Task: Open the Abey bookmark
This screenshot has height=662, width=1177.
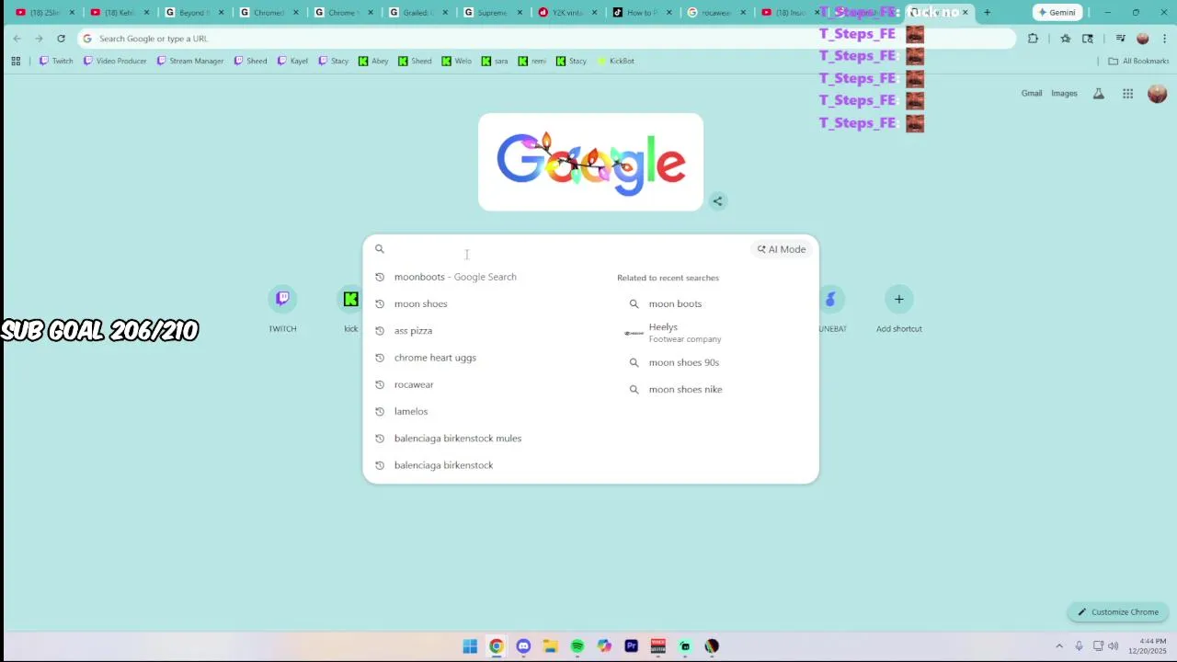Action: coord(373,61)
